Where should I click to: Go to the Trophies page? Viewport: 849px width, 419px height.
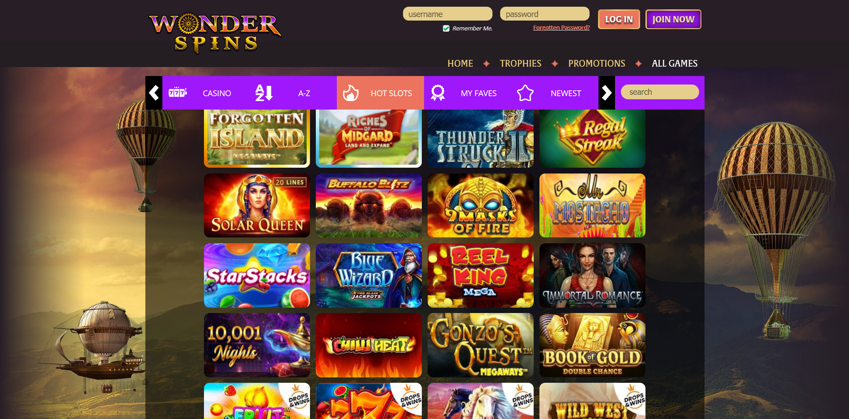pyautogui.click(x=521, y=63)
